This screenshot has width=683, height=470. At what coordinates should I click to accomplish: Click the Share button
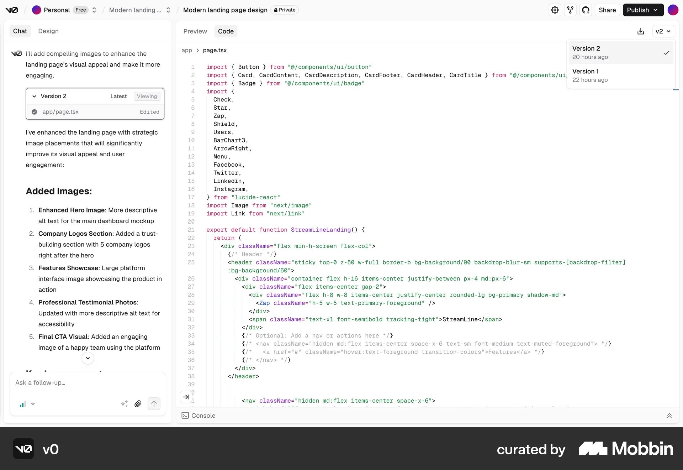pos(608,10)
